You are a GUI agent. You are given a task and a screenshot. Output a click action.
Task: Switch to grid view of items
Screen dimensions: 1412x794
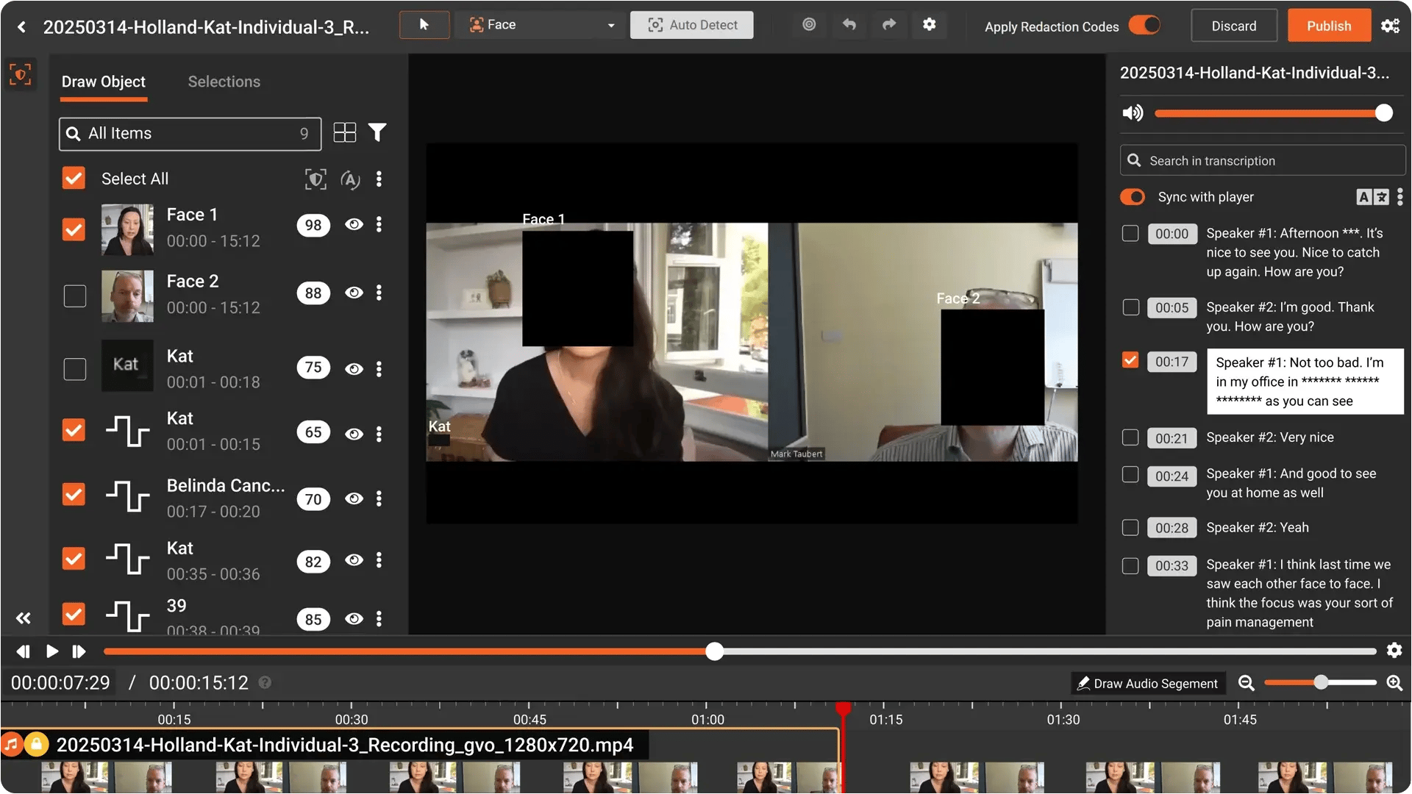point(344,133)
